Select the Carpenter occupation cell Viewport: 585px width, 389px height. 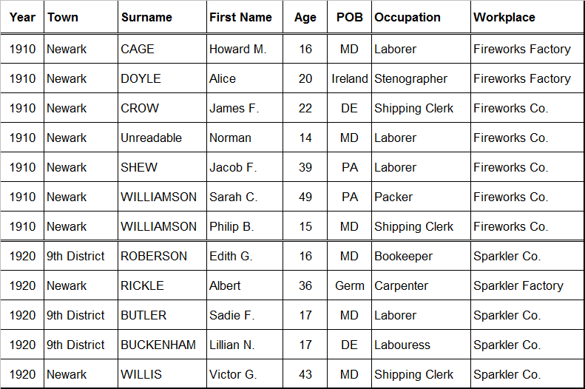coord(401,285)
